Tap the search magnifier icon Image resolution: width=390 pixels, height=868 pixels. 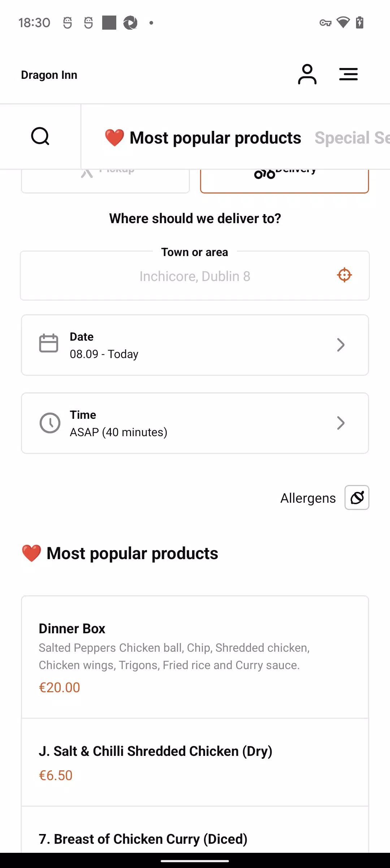(x=40, y=136)
